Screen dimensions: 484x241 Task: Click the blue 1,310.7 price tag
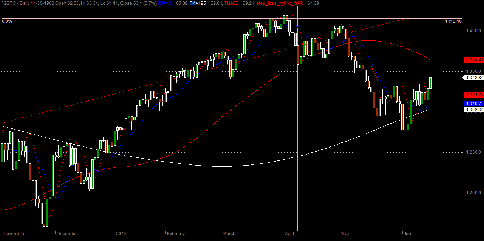point(473,104)
